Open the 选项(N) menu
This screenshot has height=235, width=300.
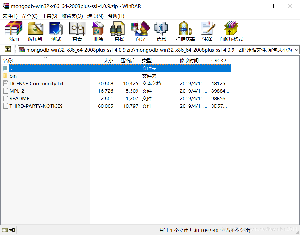coord(95,16)
